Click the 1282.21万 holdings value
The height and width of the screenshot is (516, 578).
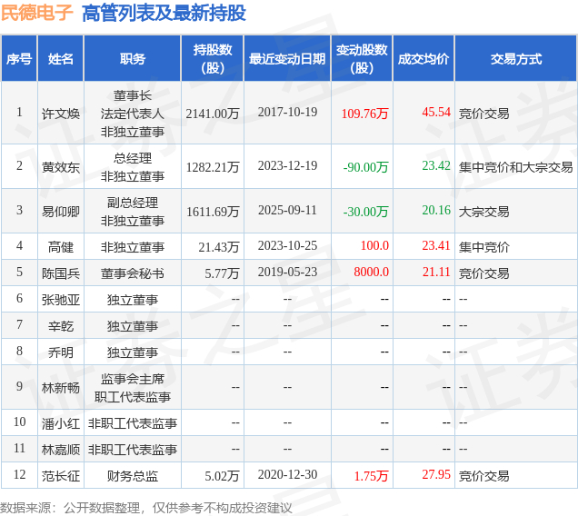point(213,167)
